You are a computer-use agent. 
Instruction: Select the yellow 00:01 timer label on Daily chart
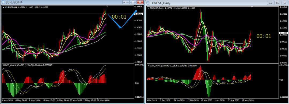[264, 36]
